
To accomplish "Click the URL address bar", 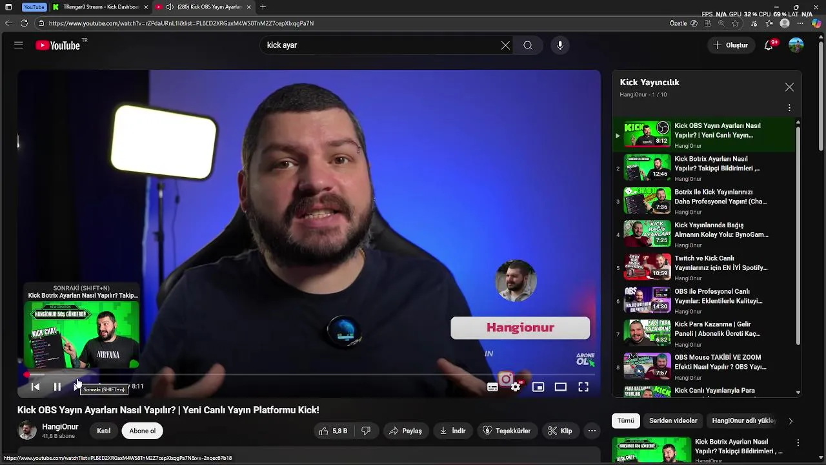I will 348,23.
